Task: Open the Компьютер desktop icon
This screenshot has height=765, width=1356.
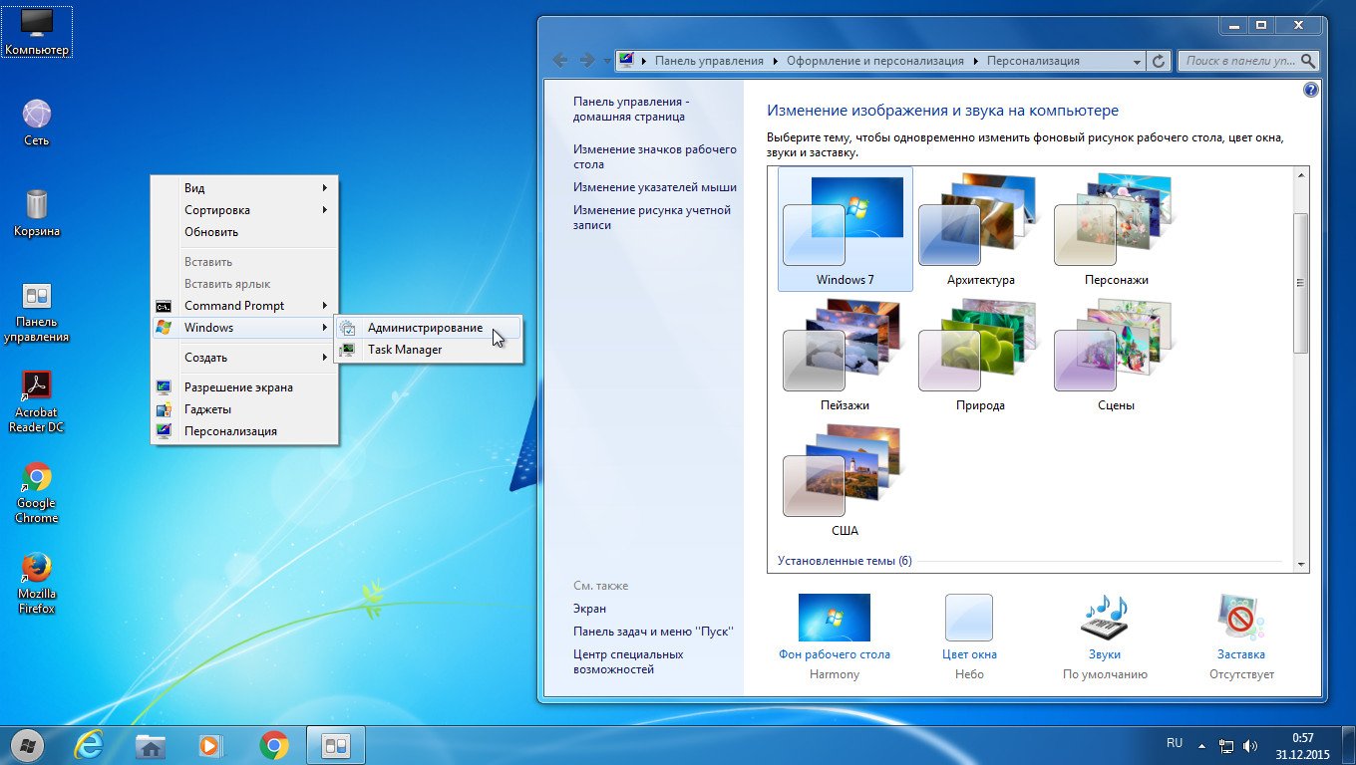Action: pyautogui.click(x=36, y=31)
